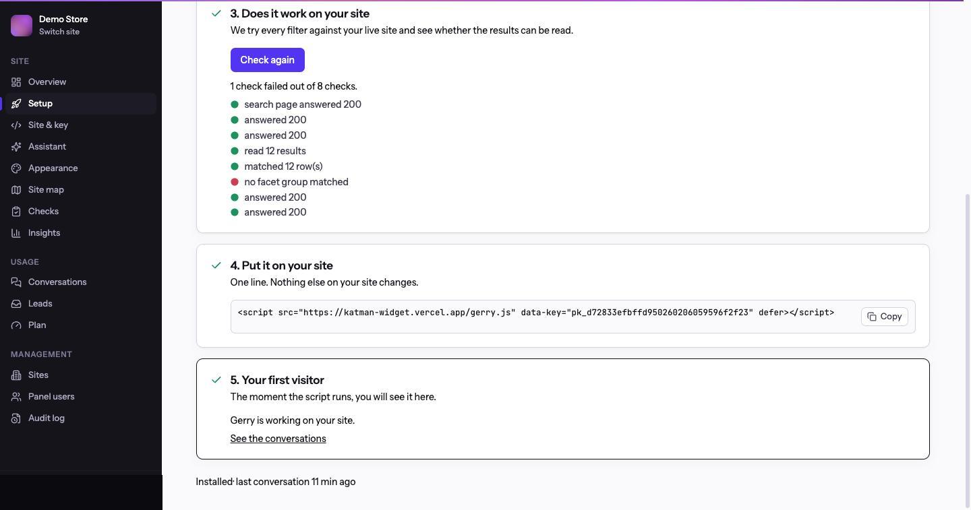This screenshot has height=510, width=971.
Task: Click the Checks clipboard icon
Action: pyautogui.click(x=16, y=212)
